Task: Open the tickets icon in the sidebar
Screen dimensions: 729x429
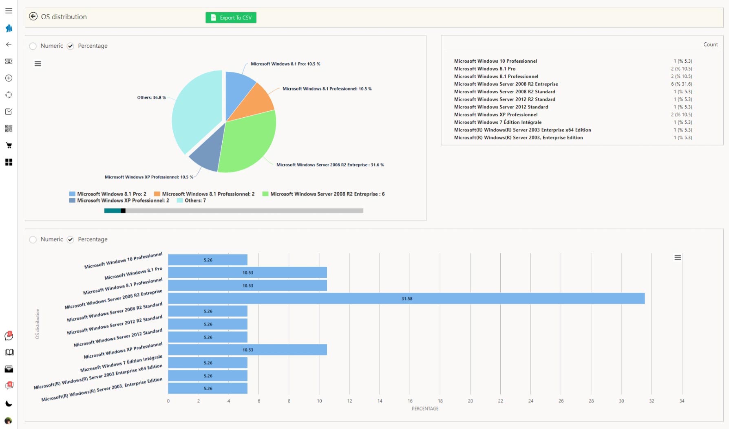Action: point(9,61)
